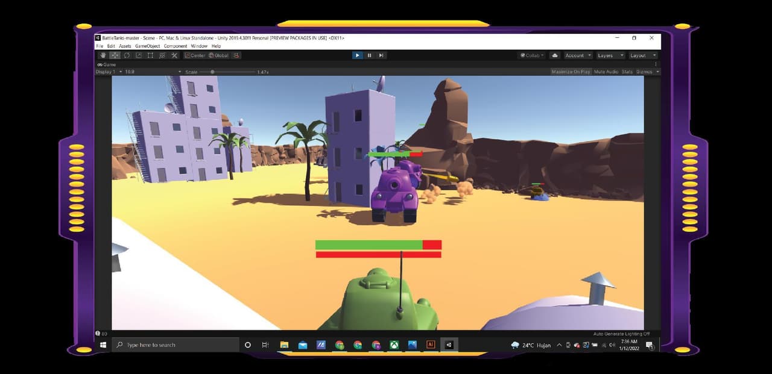The width and height of the screenshot is (772, 374).
Task: Open the custom editor tools icon
Action: click(174, 55)
